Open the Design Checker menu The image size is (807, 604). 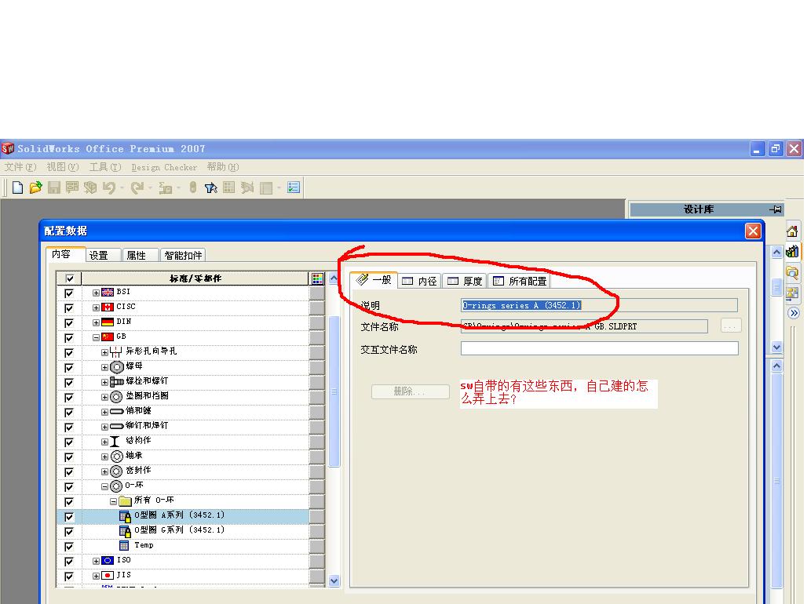pos(164,167)
